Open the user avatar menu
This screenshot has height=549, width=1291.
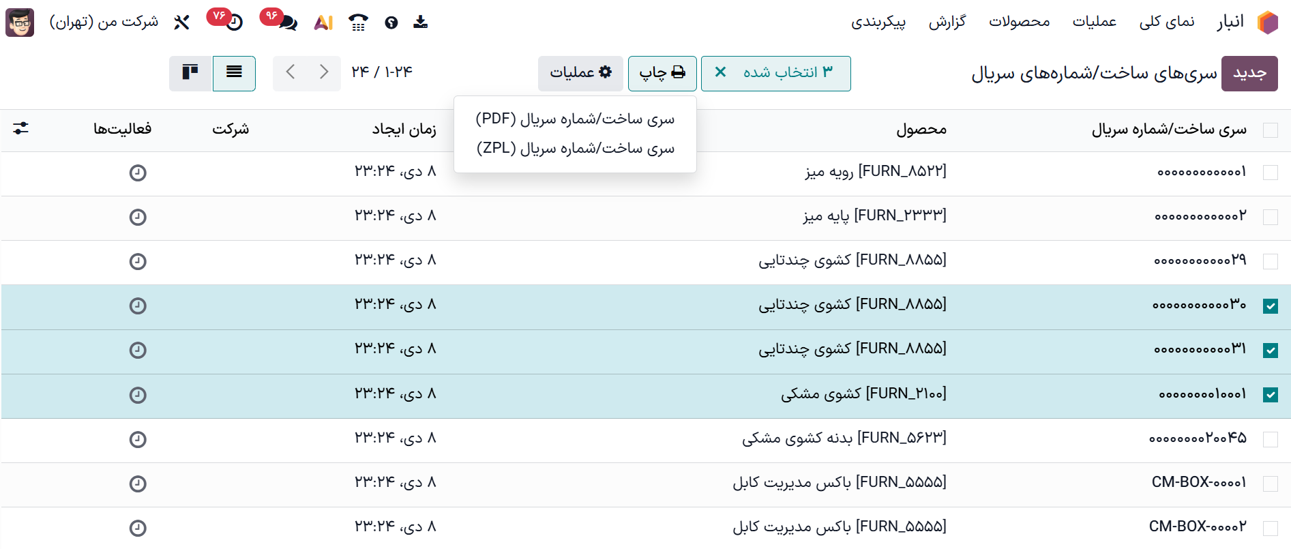pyautogui.click(x=20, y=23)
